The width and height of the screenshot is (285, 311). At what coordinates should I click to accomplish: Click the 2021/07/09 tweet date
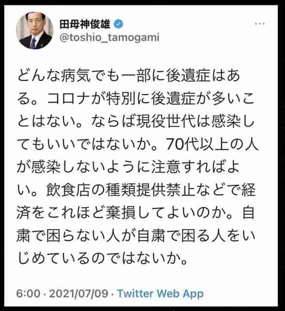tap(79, 294)
